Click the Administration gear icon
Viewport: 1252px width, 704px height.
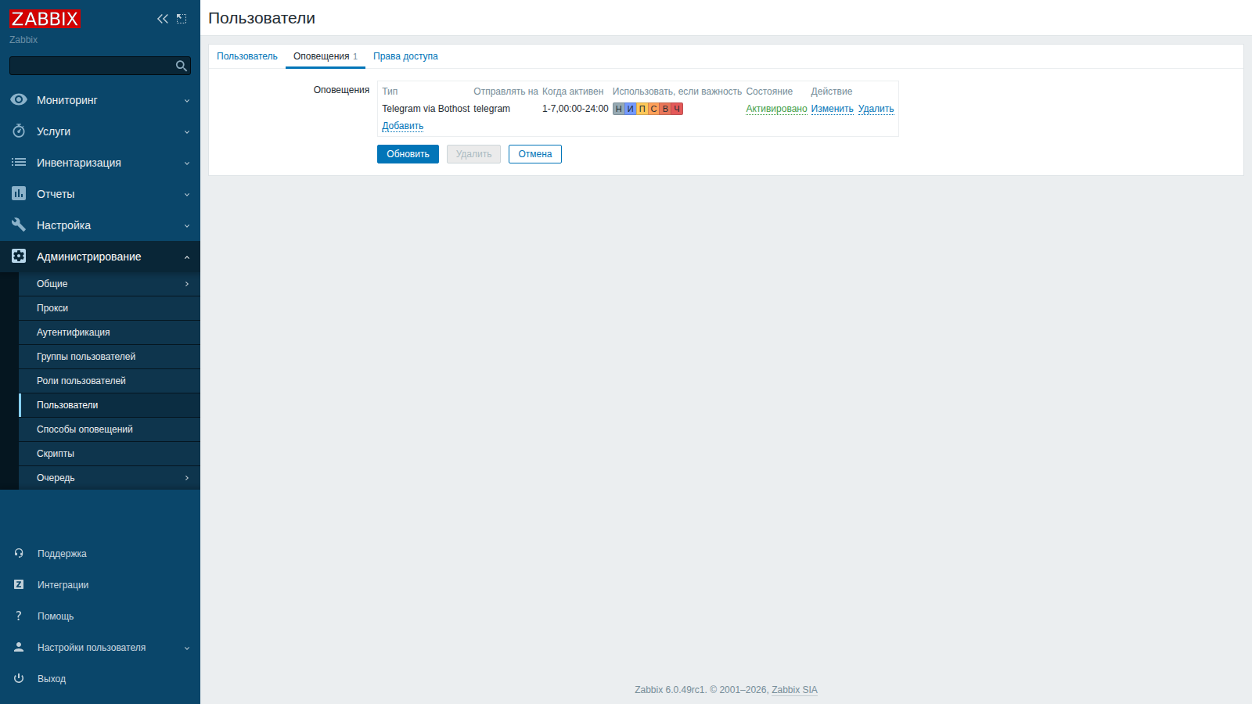[19, 256]
